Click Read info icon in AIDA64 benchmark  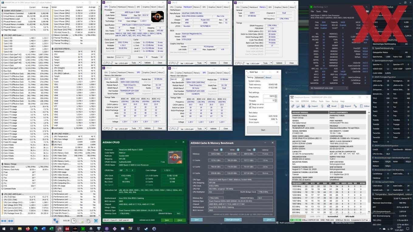pos(221,150)
